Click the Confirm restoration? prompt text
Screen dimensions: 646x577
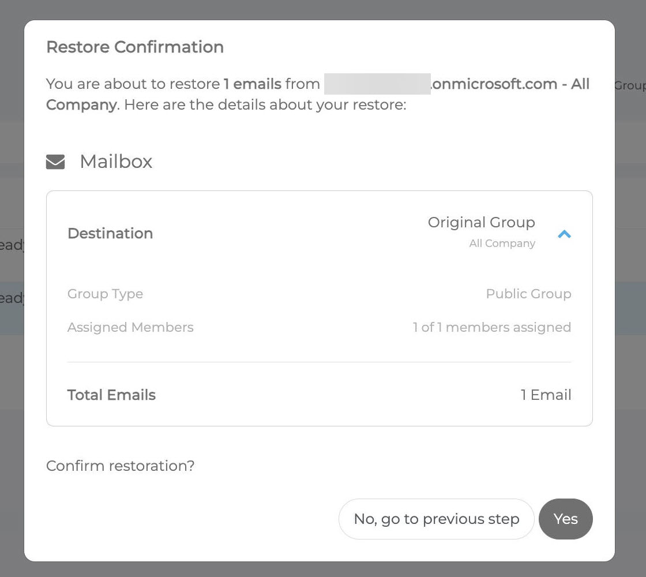(120, 466)
